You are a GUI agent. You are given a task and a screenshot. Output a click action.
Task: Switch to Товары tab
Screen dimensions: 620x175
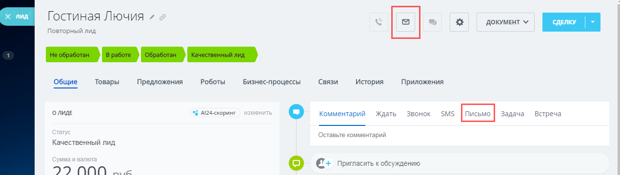click(107, 82)
